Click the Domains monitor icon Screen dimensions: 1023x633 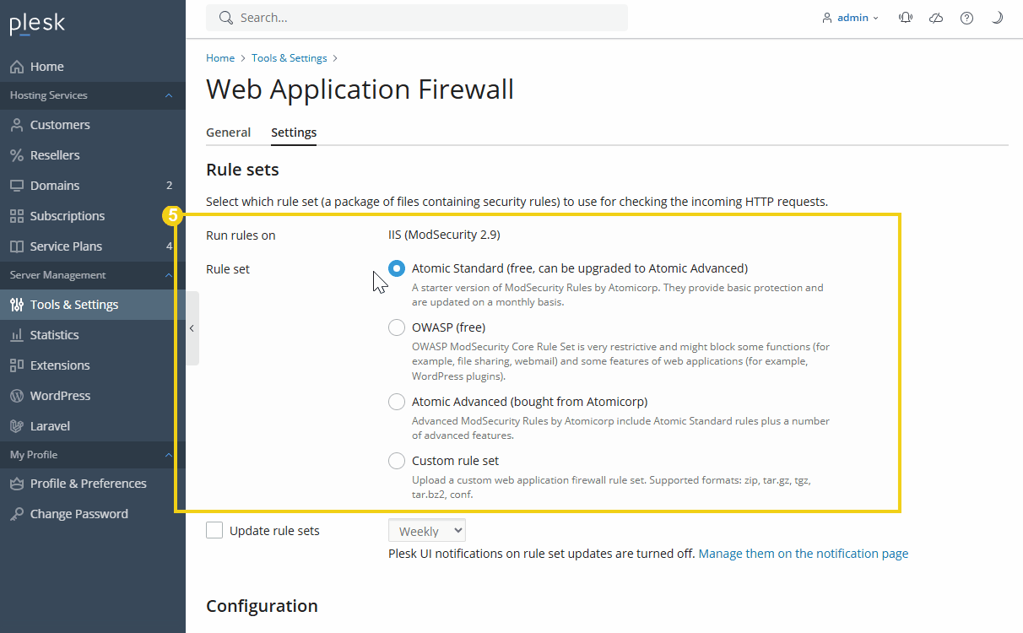pyautogui.click(x=16, y=186)
